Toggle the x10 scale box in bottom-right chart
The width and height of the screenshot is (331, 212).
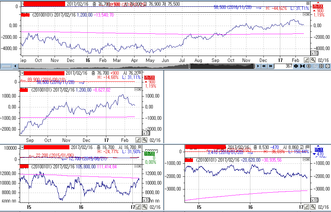coord(314,200)
